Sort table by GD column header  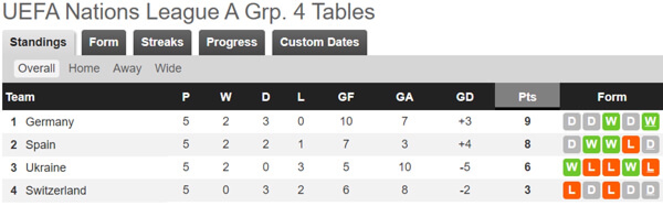coord(465,97)
